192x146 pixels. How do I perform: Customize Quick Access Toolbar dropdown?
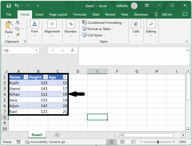pyautogui.click(x=38, y=6)
